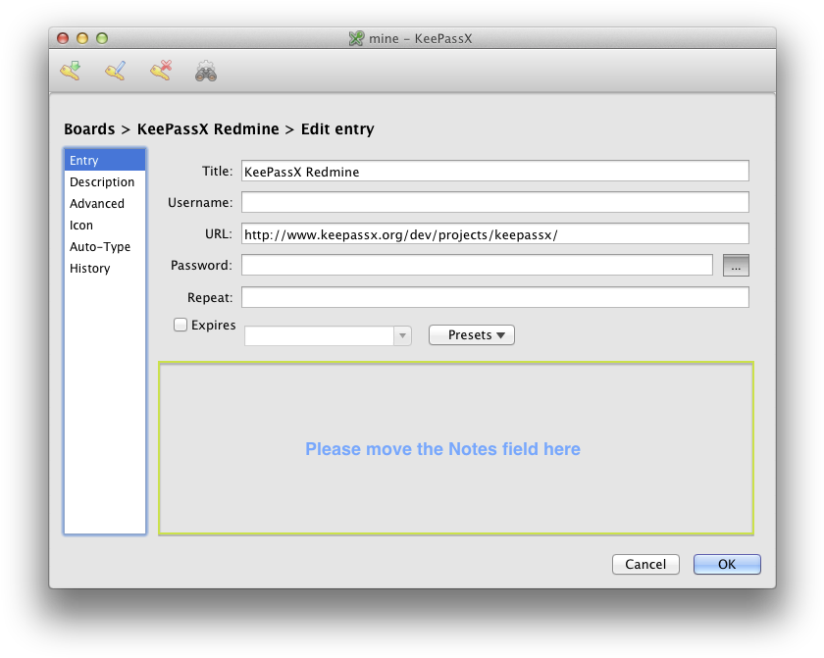Click the Edit entry key icon

116,71
